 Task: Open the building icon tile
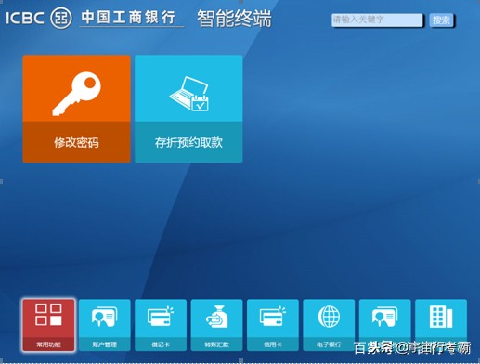[441, 325]
